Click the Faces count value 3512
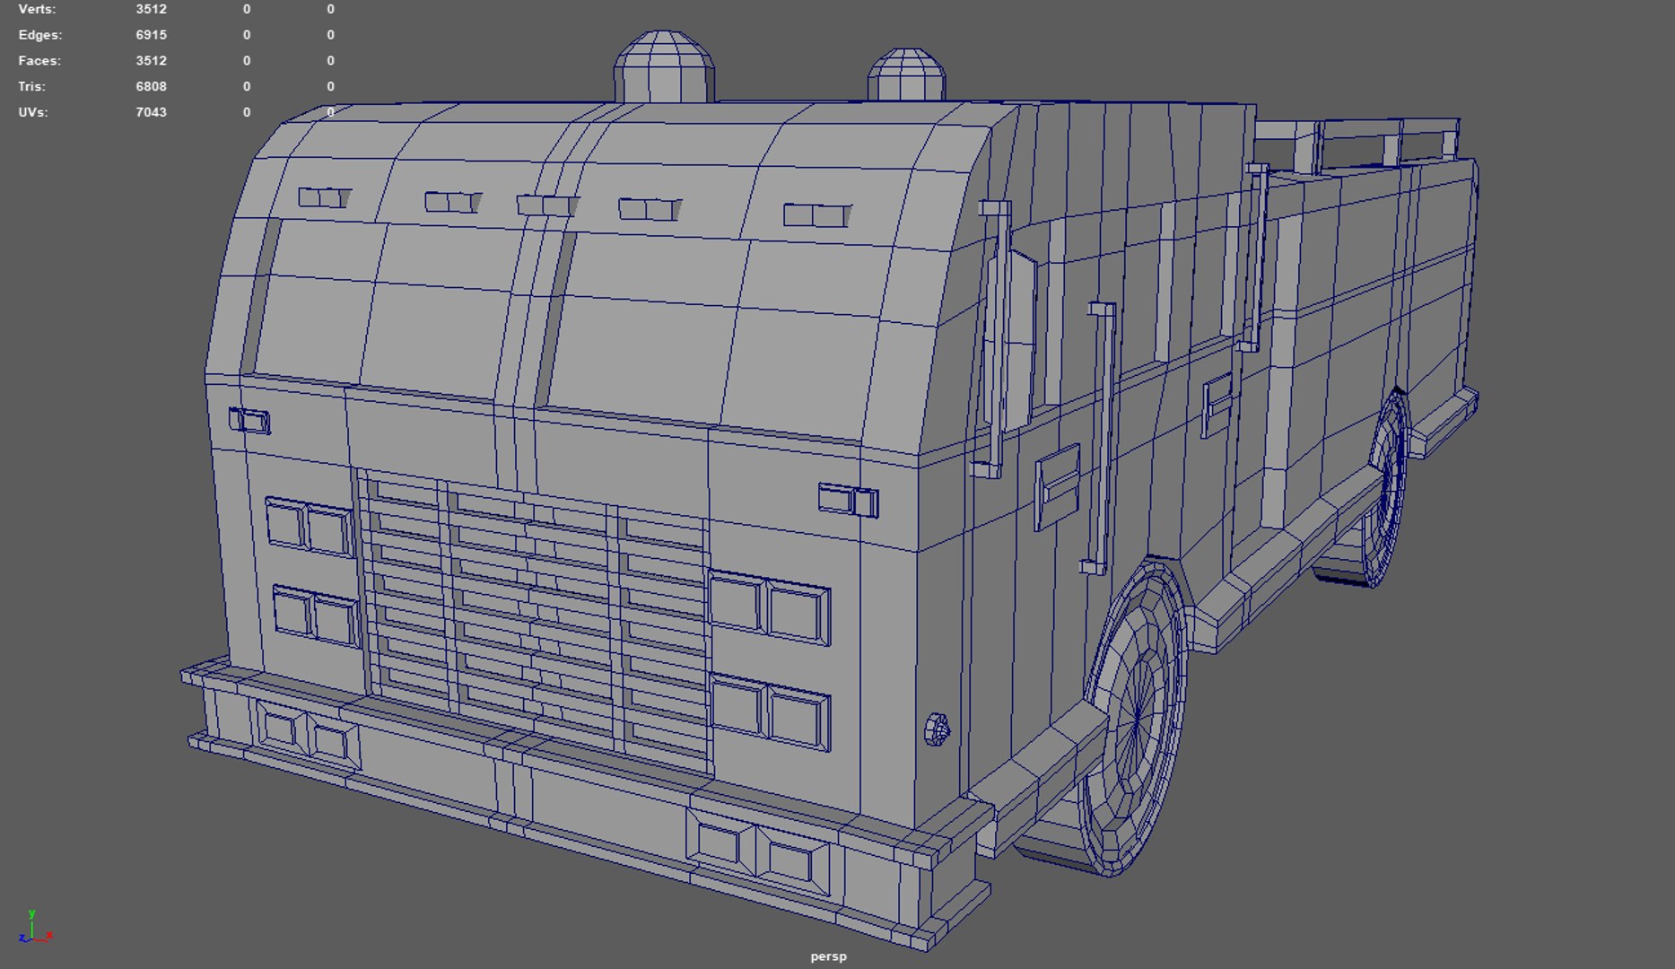This screenshot has height=969, width=1675. pyautogui.click(x=151, y=61)
